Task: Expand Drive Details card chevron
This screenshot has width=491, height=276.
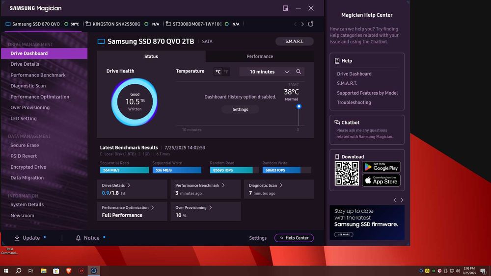Action: pos(129,185)
